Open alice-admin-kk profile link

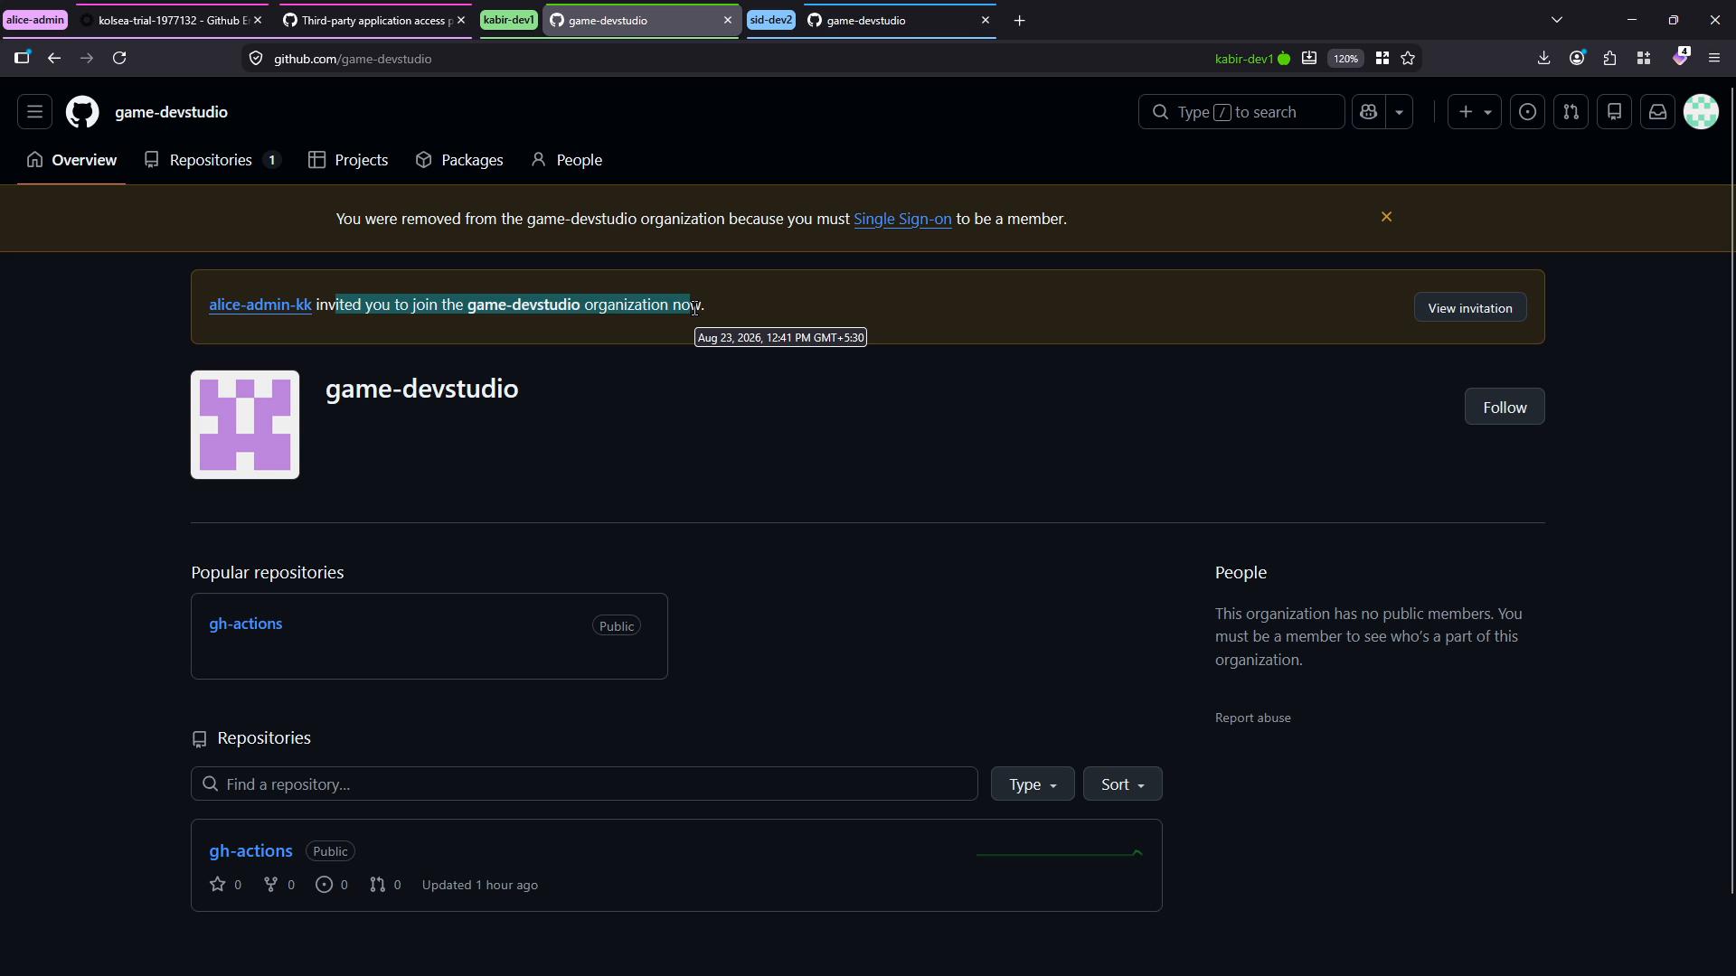tap(260, 305)
